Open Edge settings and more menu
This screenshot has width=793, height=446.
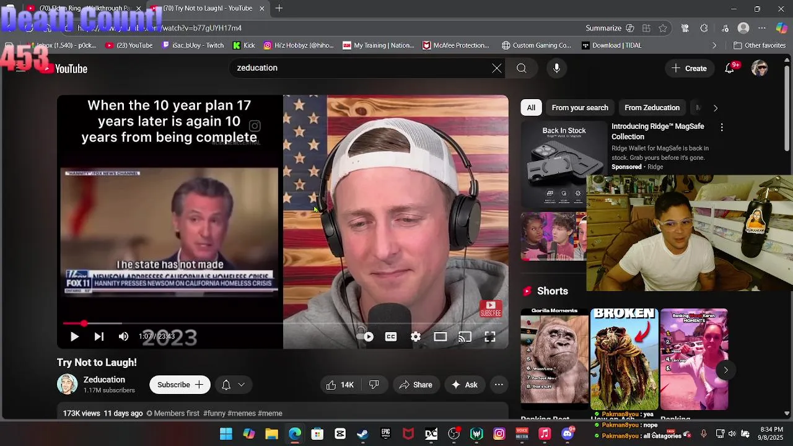point(762,28)
